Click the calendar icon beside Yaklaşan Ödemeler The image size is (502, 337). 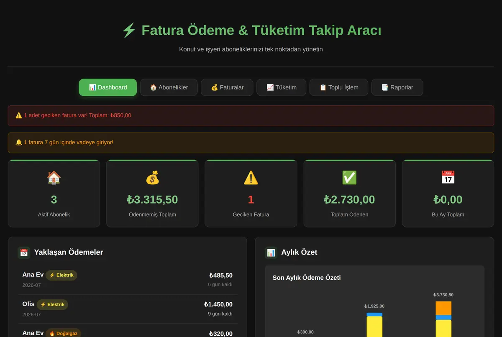24,253
